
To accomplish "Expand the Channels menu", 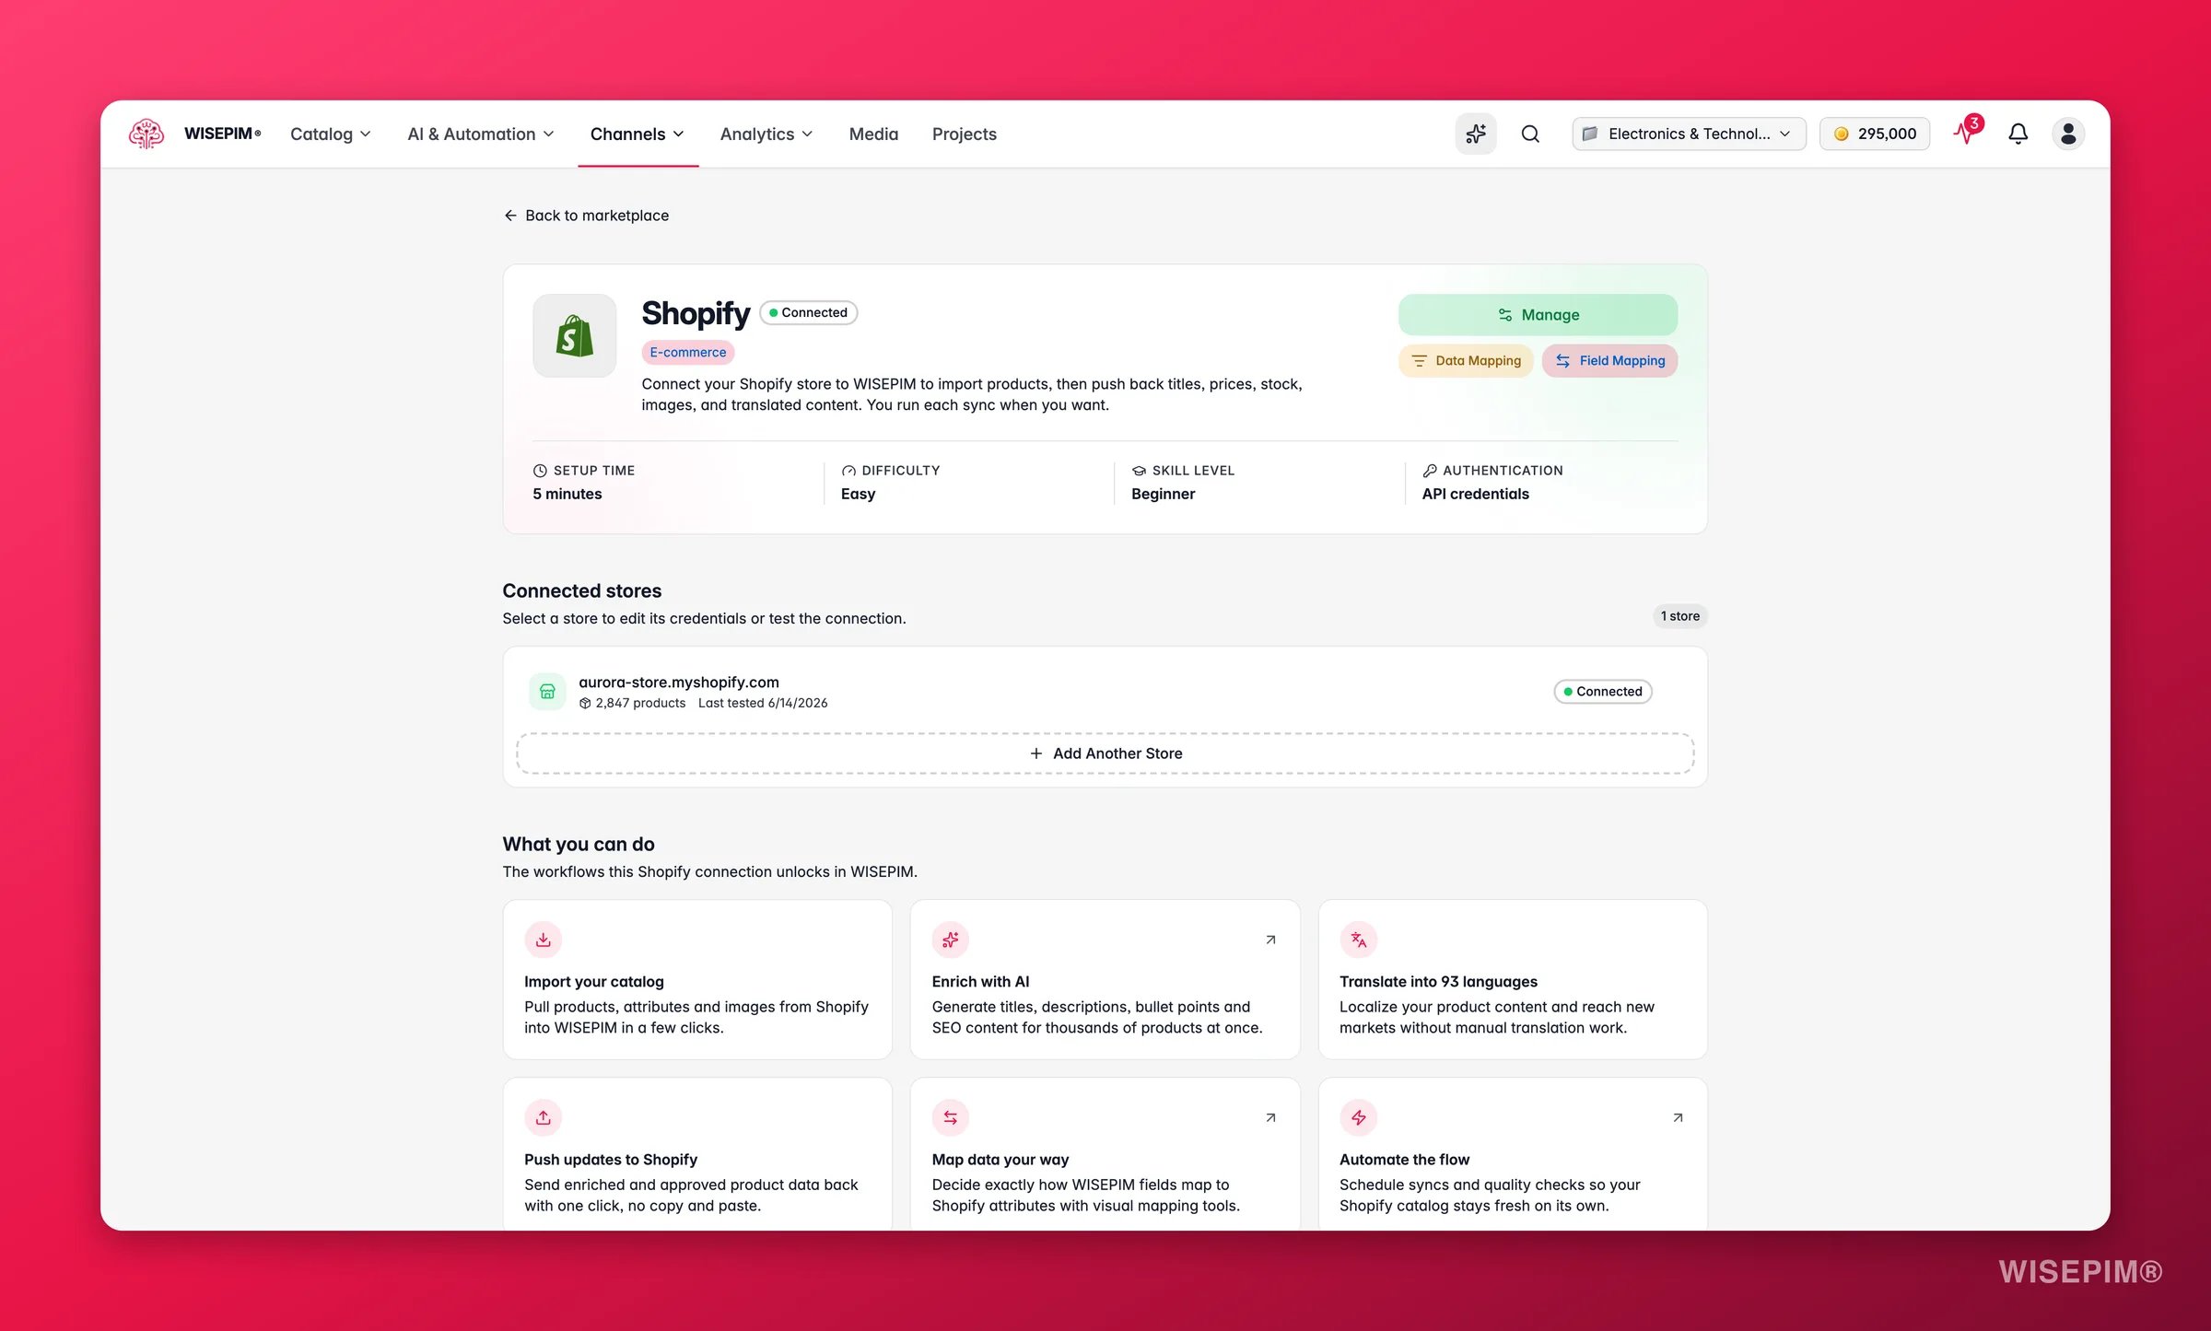I will 638,134.
